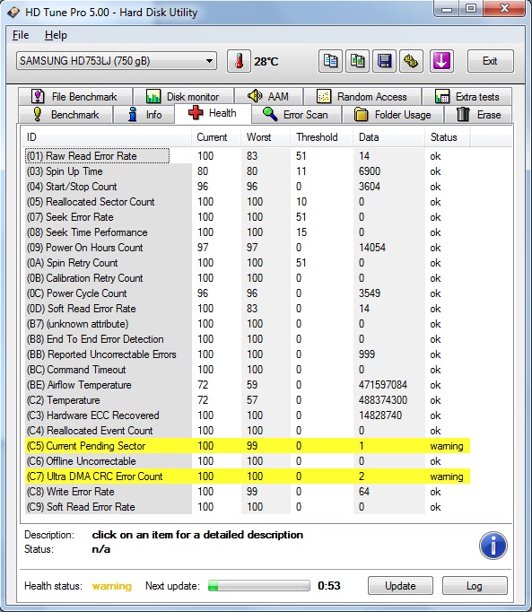Select the (C4) Reallocated Event Count row

coord(248,430)
